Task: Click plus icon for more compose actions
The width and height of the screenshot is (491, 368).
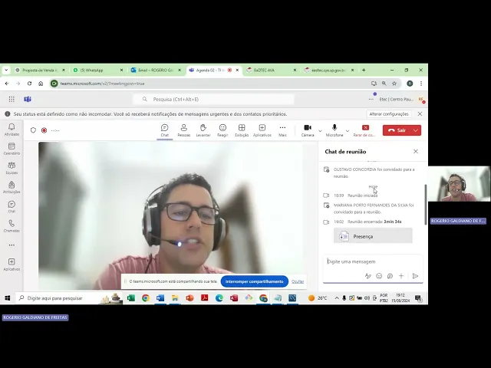Action: [x=401, y=276]
